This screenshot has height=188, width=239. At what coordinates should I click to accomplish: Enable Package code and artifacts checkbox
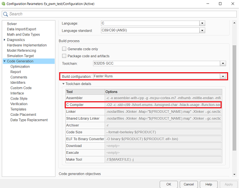pyautogui.click(x=64, y=56)
